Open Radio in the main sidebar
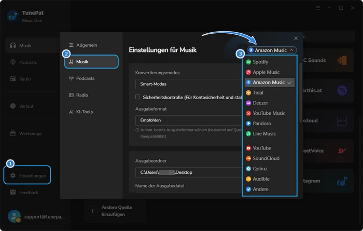The height and width of the screenshot is (231, 363). [32, 79]
